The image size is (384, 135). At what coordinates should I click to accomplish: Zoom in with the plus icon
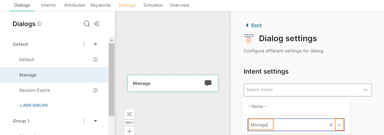click(x=130, y=131)
